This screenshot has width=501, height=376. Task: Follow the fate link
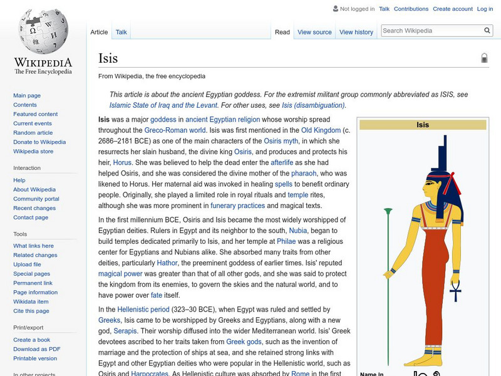(x=156, y=295)
